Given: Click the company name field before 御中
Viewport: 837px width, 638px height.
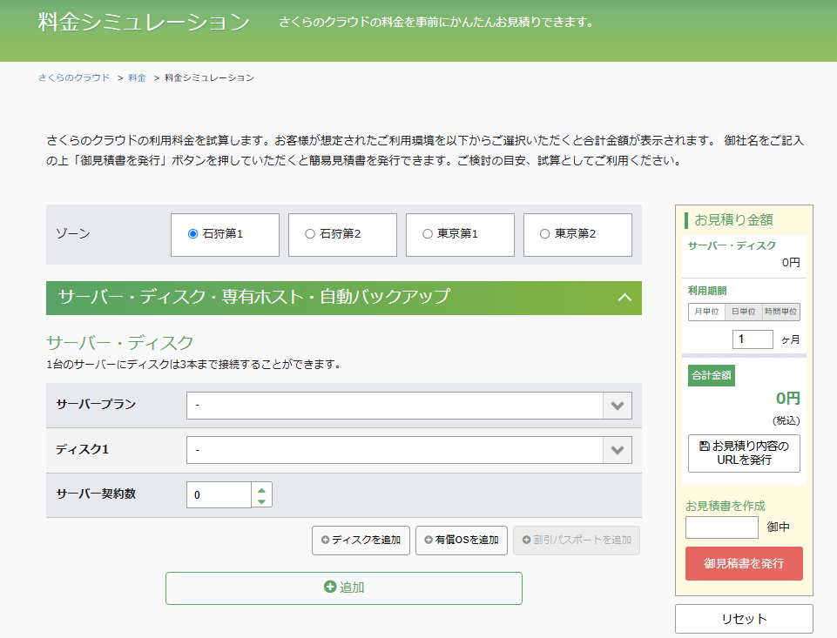Looking at the screenshot, I should [722, 527].
